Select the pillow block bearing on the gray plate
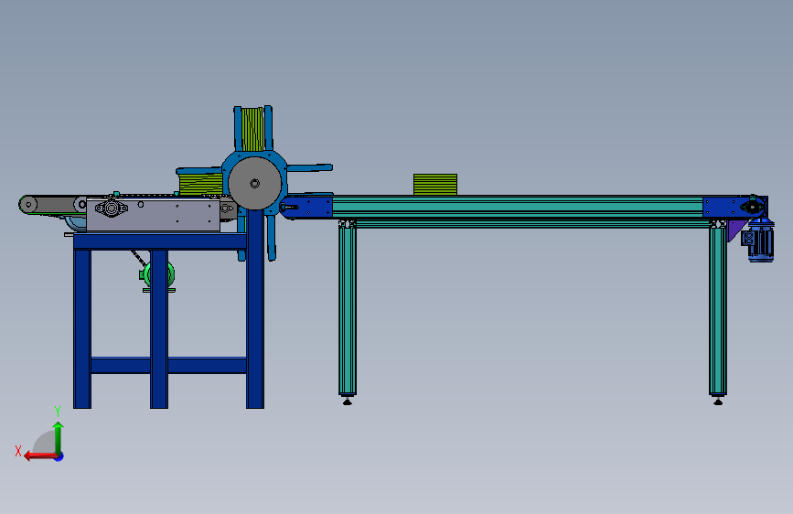 pos(112,208)
